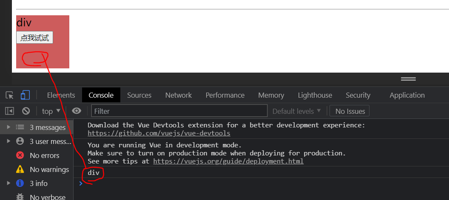Switch to the Elements tab
This screenshot has width=449, height=200.
pyautogui.click(x=61, y=95)
